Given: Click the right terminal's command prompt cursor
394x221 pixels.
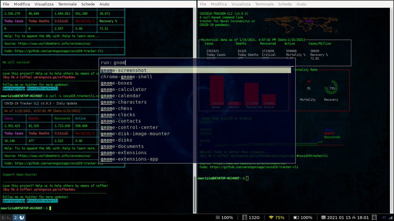Looking at the screenshot, I should pos(247,178).
